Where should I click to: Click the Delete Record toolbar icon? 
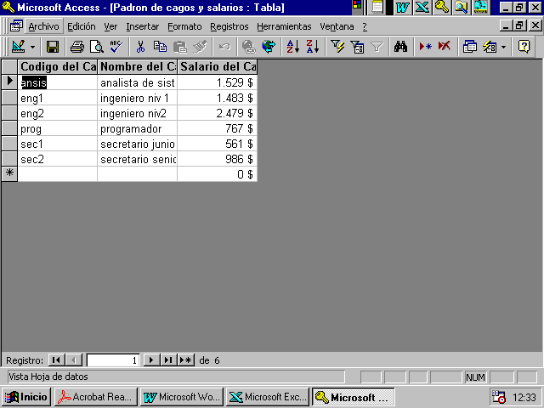[x=445, y=47]
